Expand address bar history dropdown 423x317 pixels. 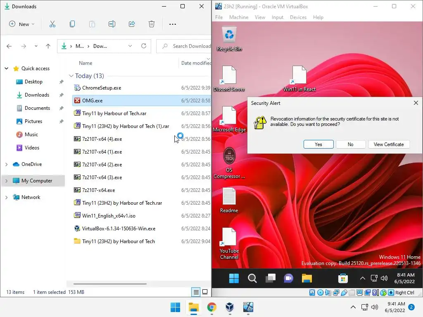pos(130,46)
